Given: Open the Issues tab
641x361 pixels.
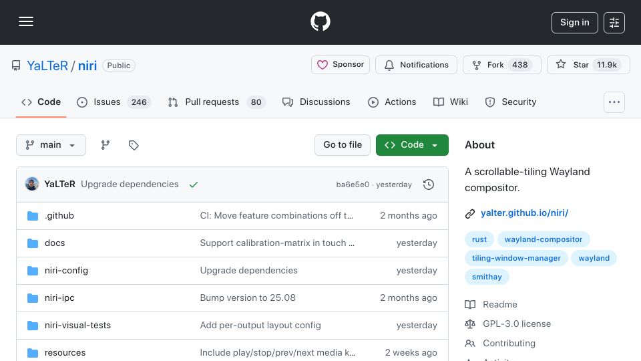Looking at the screenshot, I should coord(114,102).
